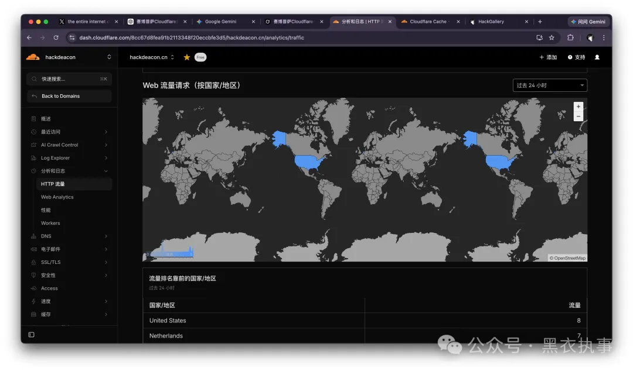Click the Cloudflare logo icon

pyautogui.click(x=33, y=57)
